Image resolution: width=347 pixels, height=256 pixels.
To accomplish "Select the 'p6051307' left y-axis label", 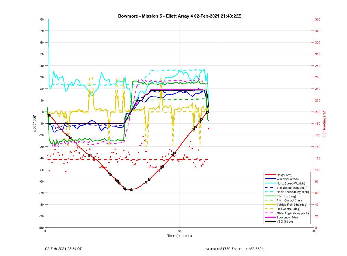I will [x=35, y=124].
